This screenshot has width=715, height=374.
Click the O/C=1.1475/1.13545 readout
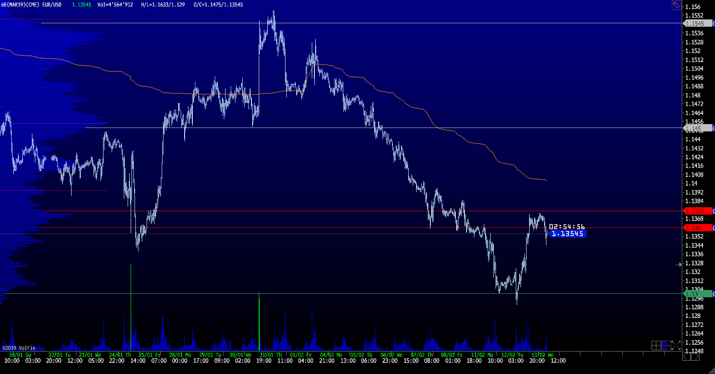coord(218,5)
